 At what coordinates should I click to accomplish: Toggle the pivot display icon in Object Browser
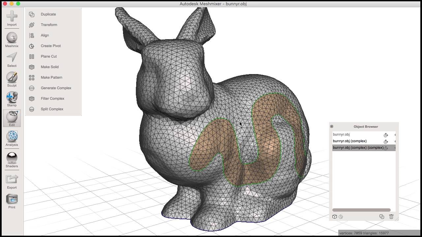[x=341, y=217]
